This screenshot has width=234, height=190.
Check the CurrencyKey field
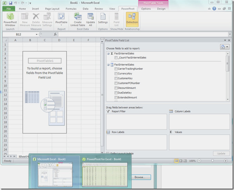click(x=116, y=73)
